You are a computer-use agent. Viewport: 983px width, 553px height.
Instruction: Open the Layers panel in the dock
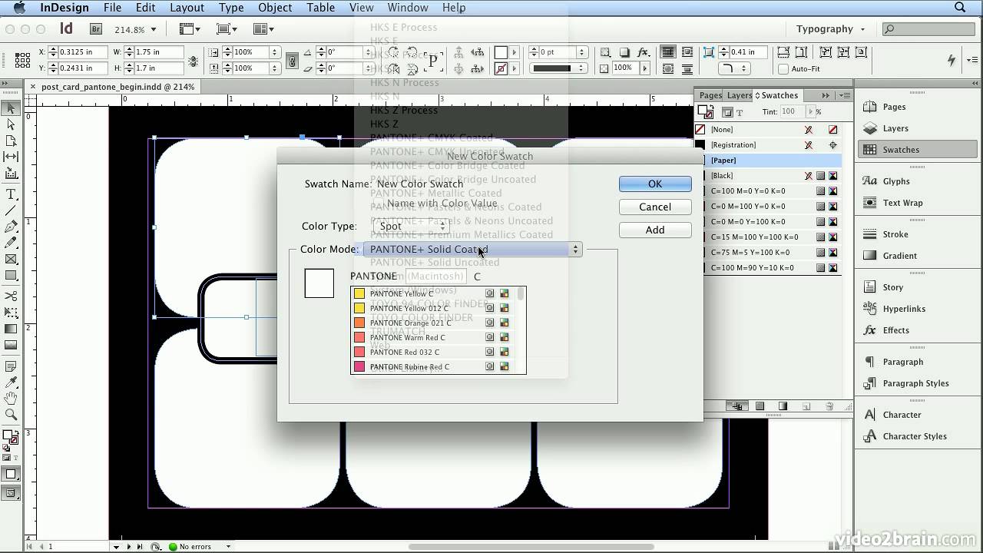click(895, 128)
